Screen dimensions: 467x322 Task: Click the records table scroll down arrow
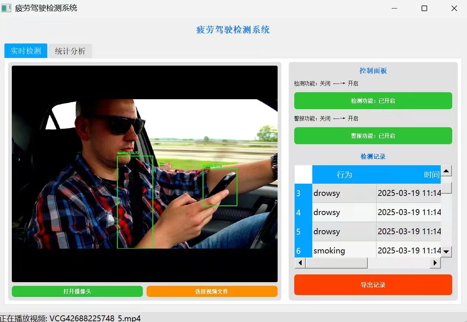(446, 252)
